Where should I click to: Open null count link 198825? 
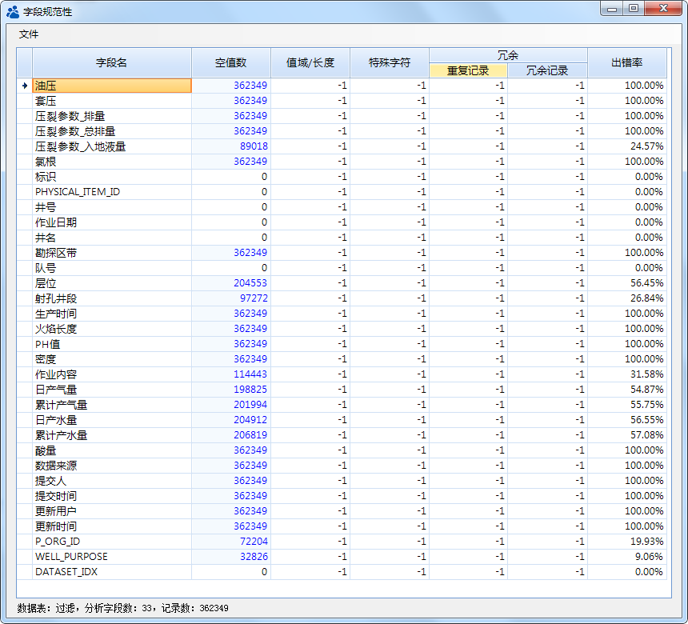pyautogui.click(x=250, y=390)
